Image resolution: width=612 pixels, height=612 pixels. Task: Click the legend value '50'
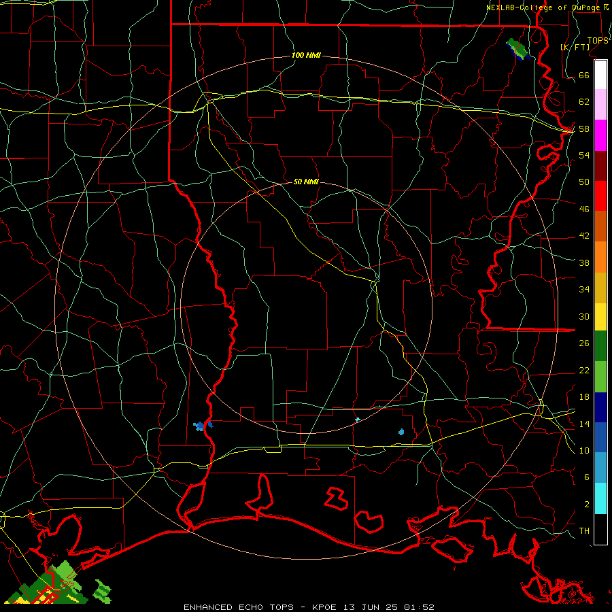pyautogui.click(x=584, y=182)
